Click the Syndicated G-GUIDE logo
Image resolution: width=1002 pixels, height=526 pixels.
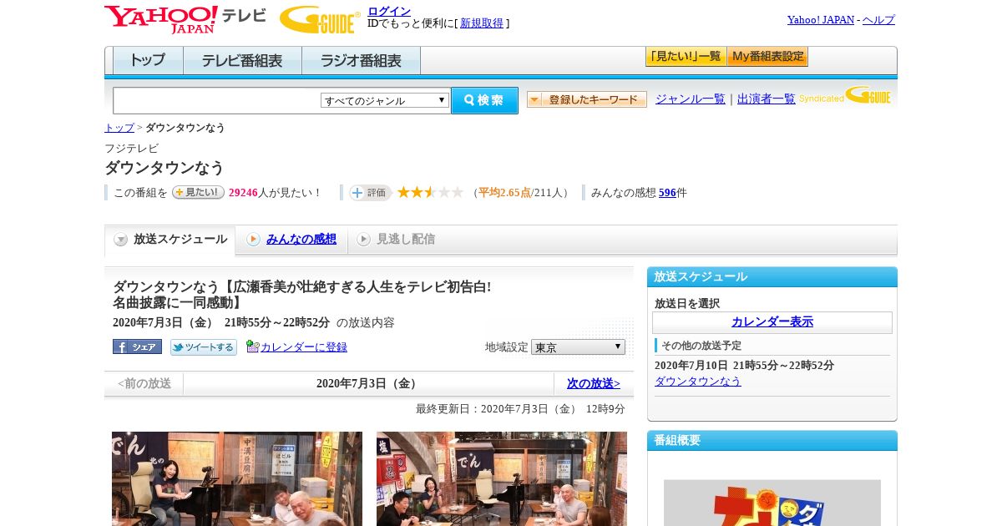(x=845, y=97)
